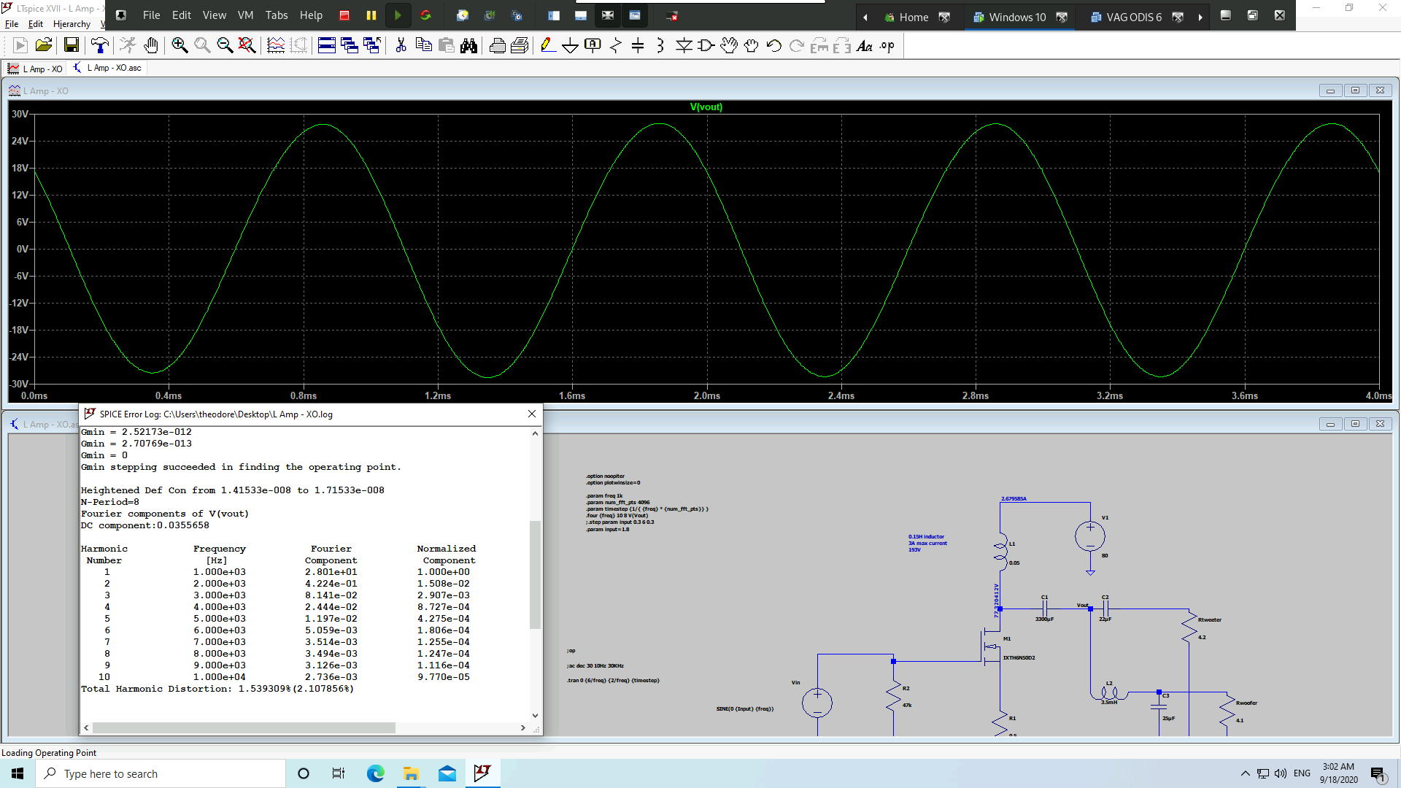This screenshot has width=1401, height=788.
Task: Open the LTspice File menu
Action: [12, 24]
